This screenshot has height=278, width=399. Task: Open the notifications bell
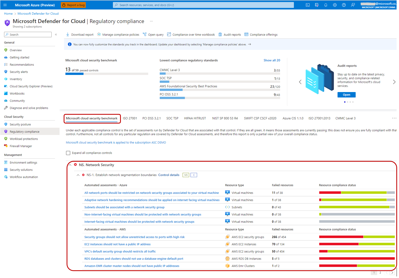(x=326, y=5)
